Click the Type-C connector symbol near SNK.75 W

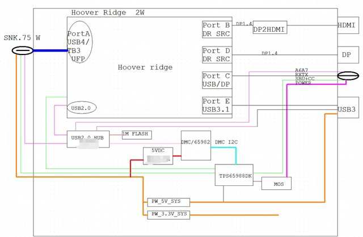[x=22, y=50]
